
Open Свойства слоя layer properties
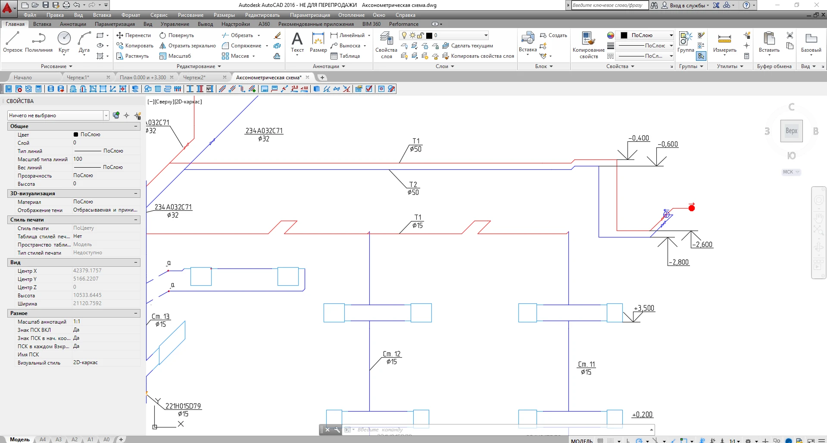click(386, 46)
